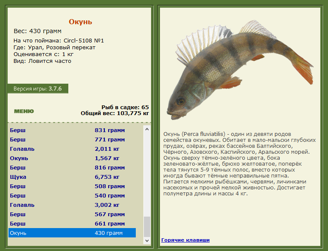
Task: Open the МЕНЮ button
Action: coord(24,111)
